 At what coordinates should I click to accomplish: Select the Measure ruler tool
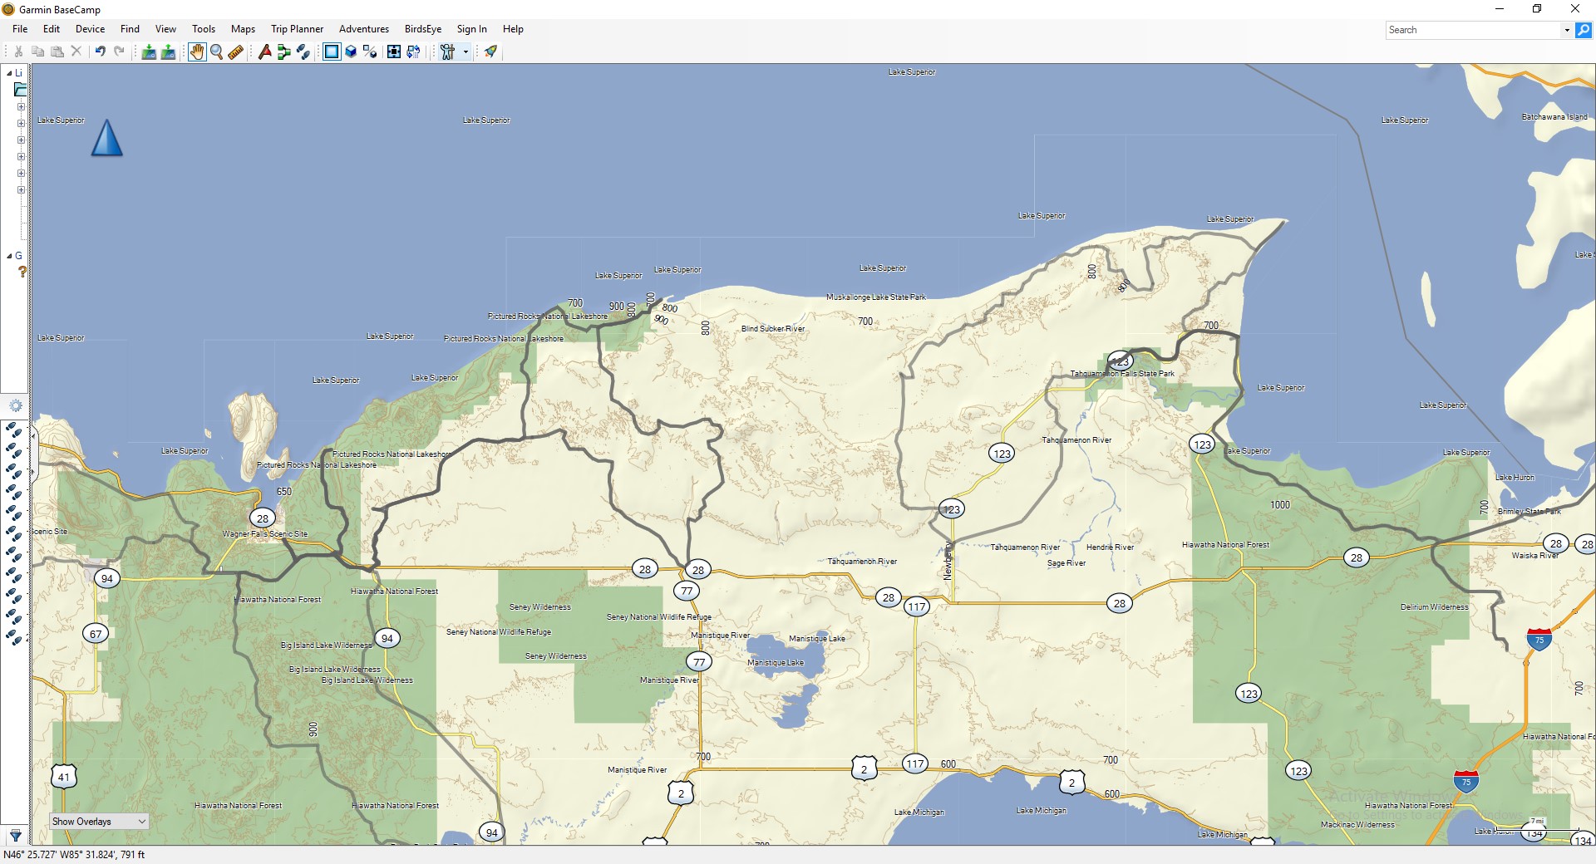point(236,52)
